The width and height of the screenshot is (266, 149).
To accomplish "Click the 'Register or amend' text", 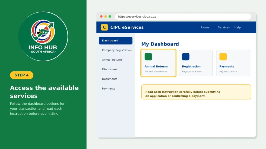I will tap(192, 71).
